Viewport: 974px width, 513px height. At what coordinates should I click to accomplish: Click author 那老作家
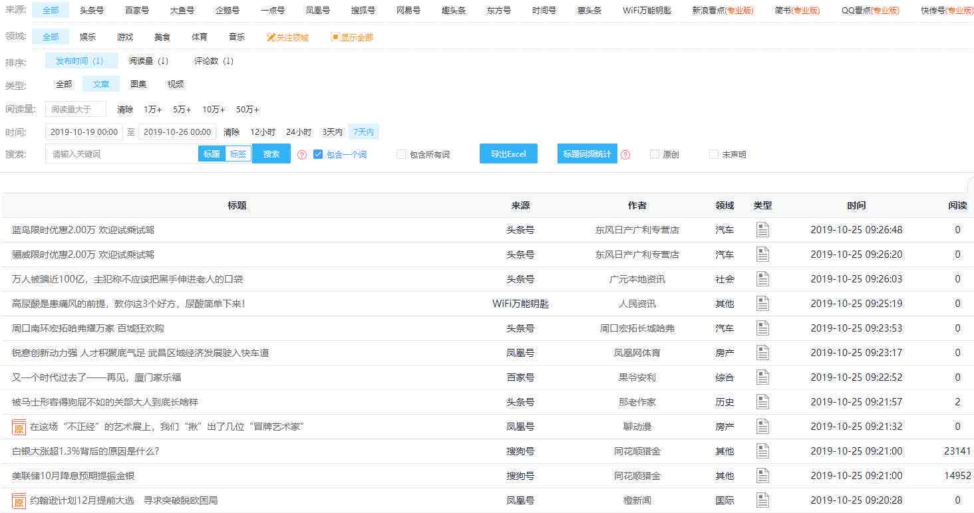pyautogui.click(x=637, y=402)
